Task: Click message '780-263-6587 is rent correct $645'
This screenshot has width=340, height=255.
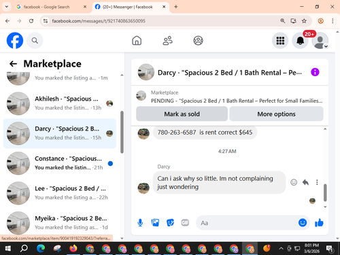Action: (x=205, y=133)
